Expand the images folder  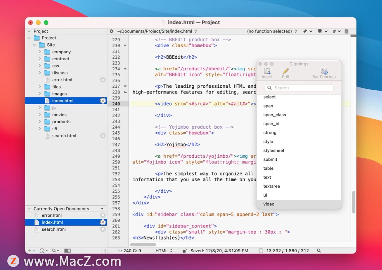[x=40, y=93]
